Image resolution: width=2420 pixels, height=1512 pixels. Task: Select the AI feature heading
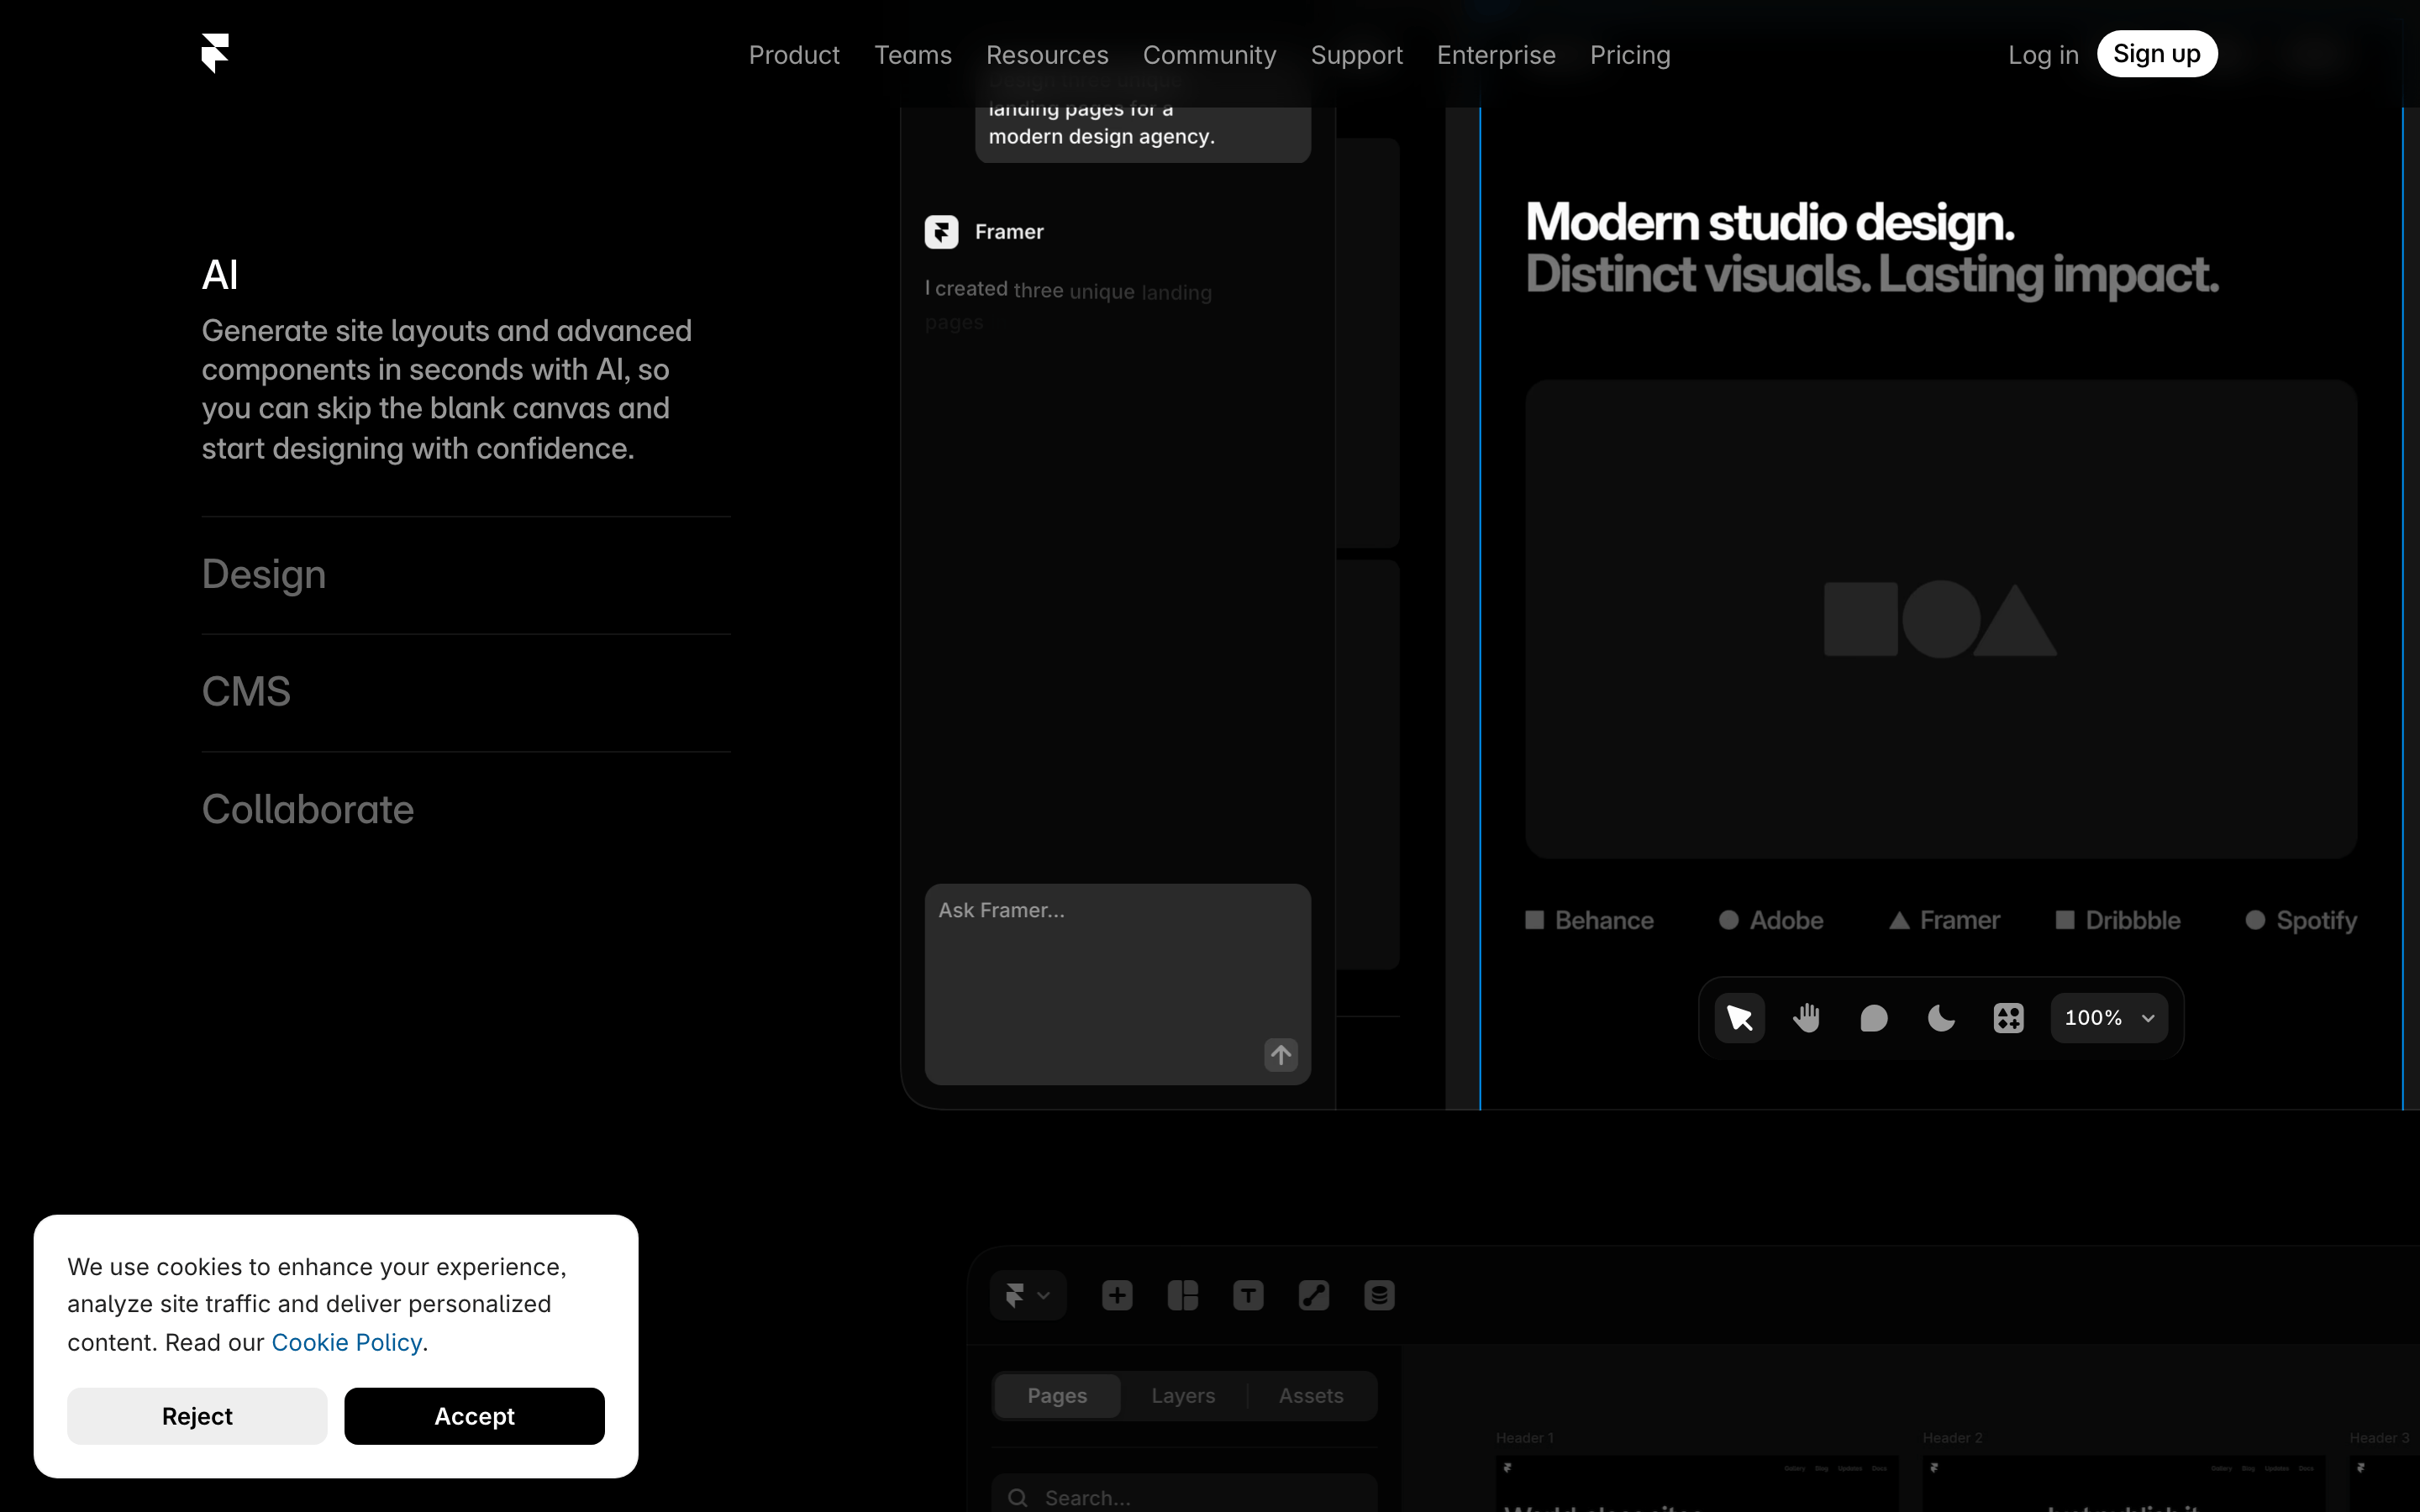point(220,275)
